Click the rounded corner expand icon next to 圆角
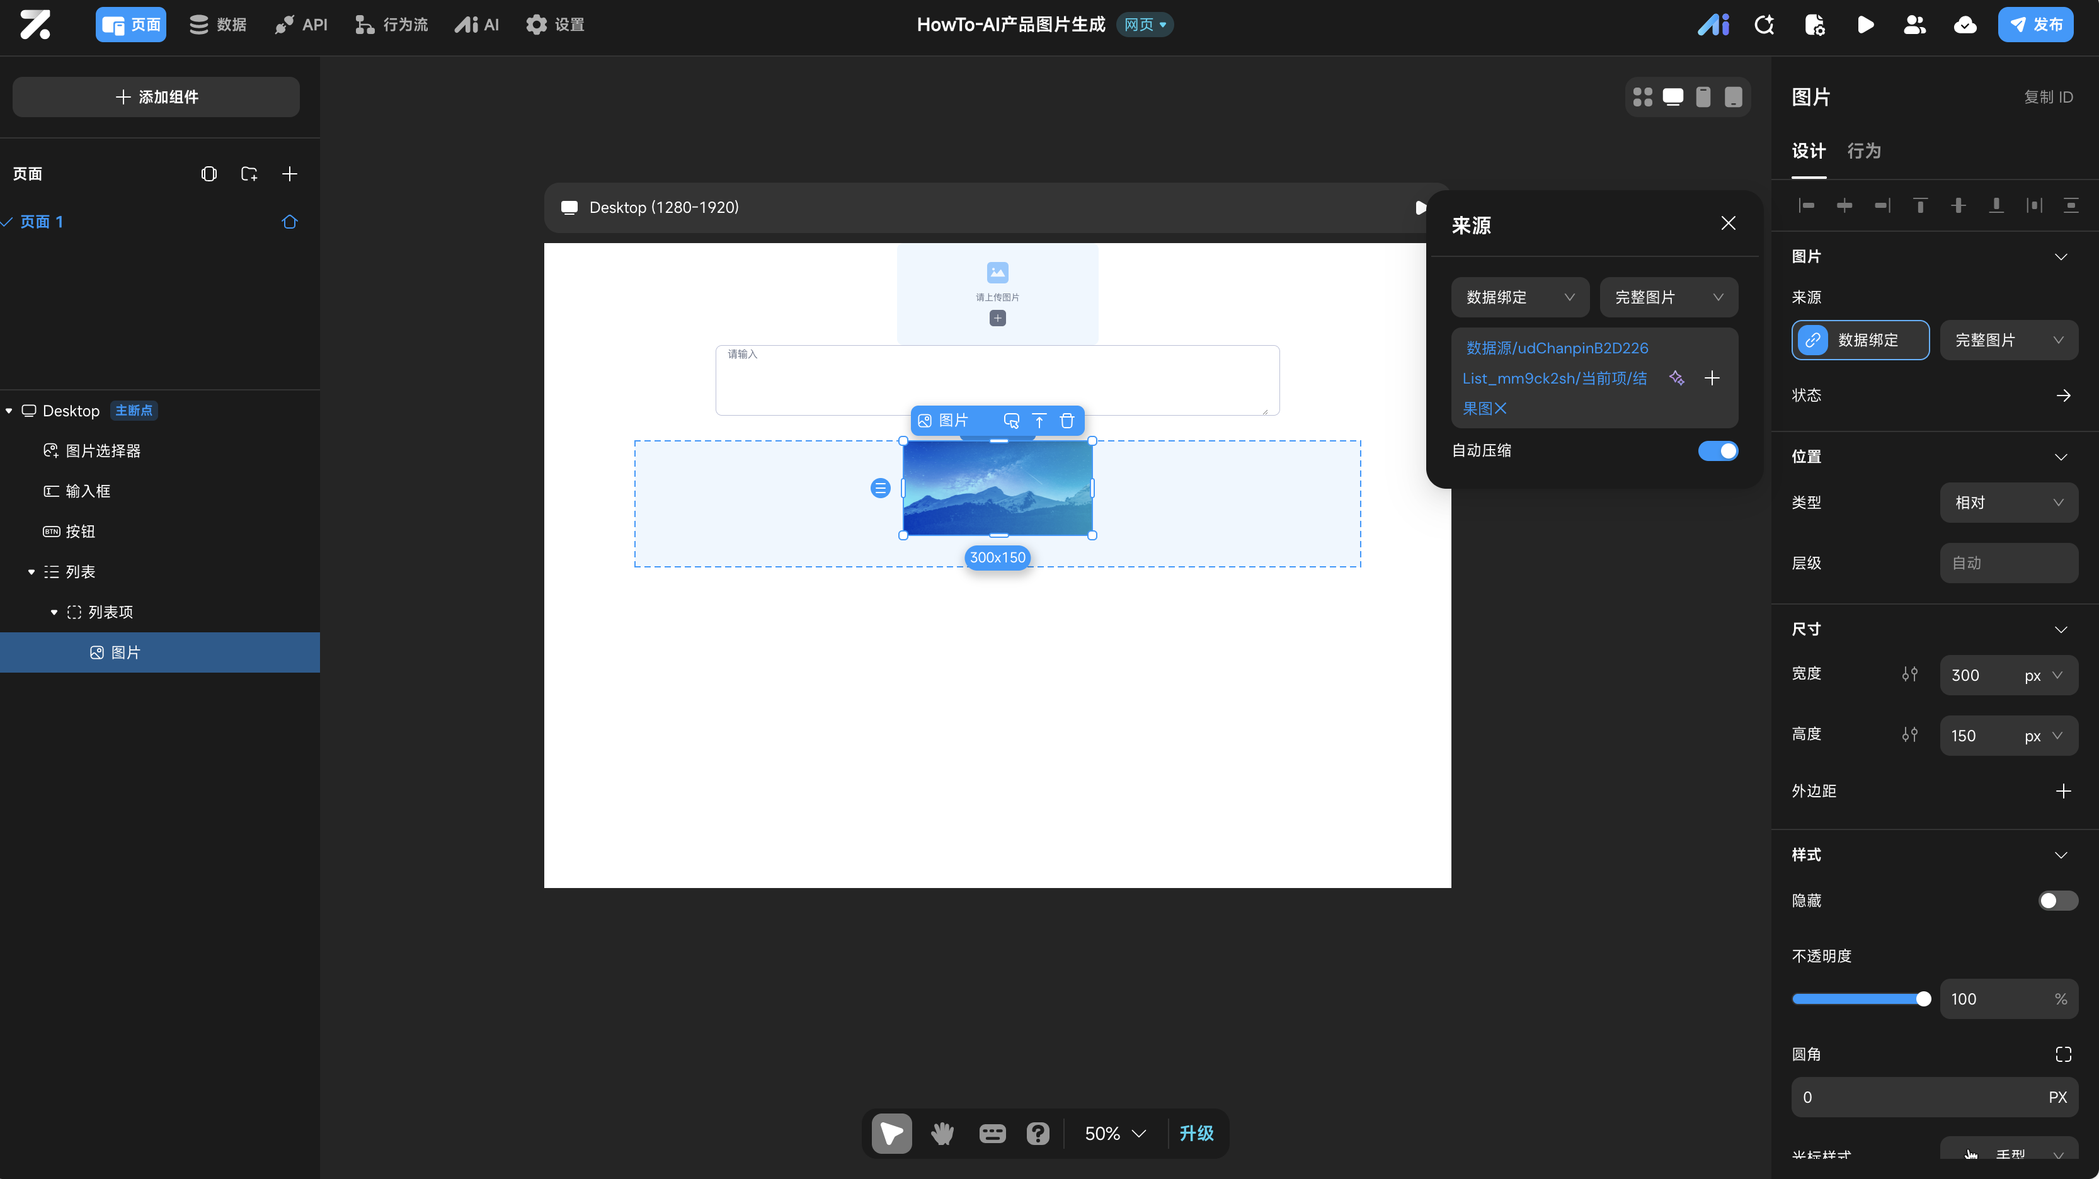This screenshot has width=2099, height=1179. [x=2062, y=1054]
